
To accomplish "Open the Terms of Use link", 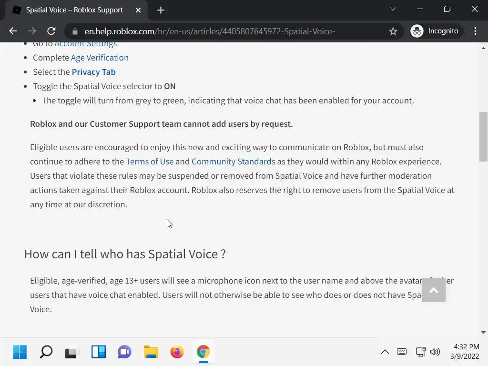I will click(x=149, y=162).
